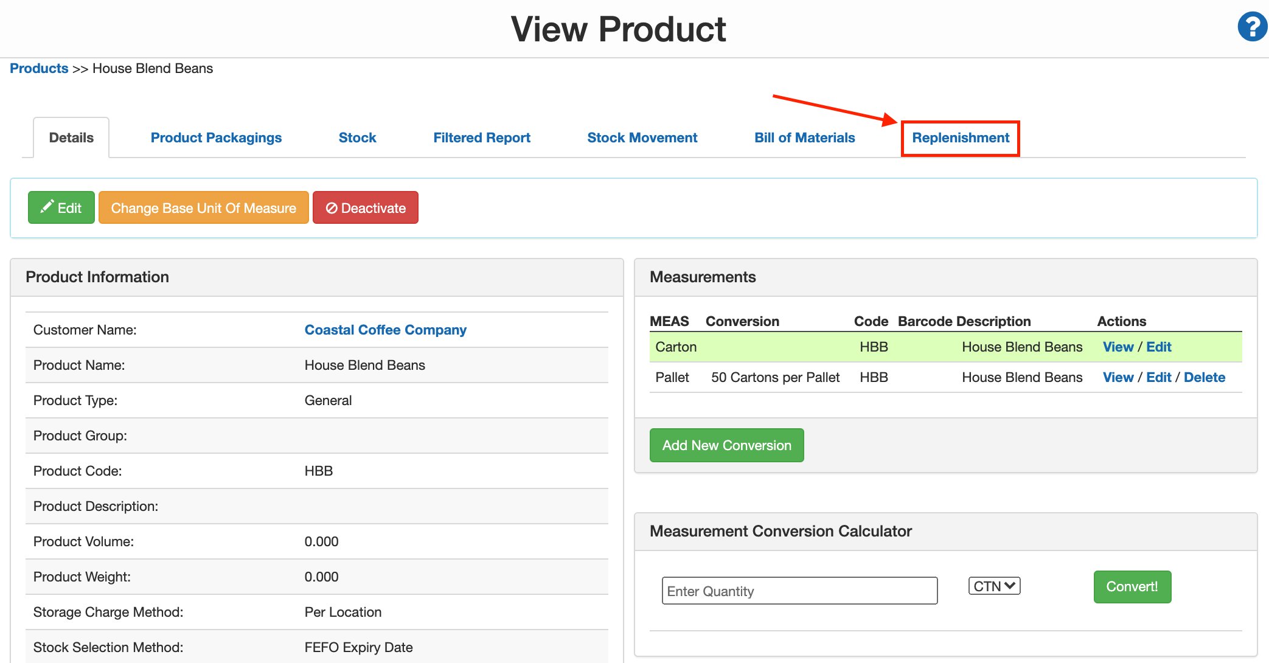Open the Details tab
The image size is (1269, 663).
click(x=71, y=137)
